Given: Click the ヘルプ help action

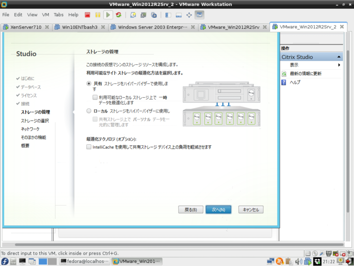Looking at the screenshot, I should 295,82.
